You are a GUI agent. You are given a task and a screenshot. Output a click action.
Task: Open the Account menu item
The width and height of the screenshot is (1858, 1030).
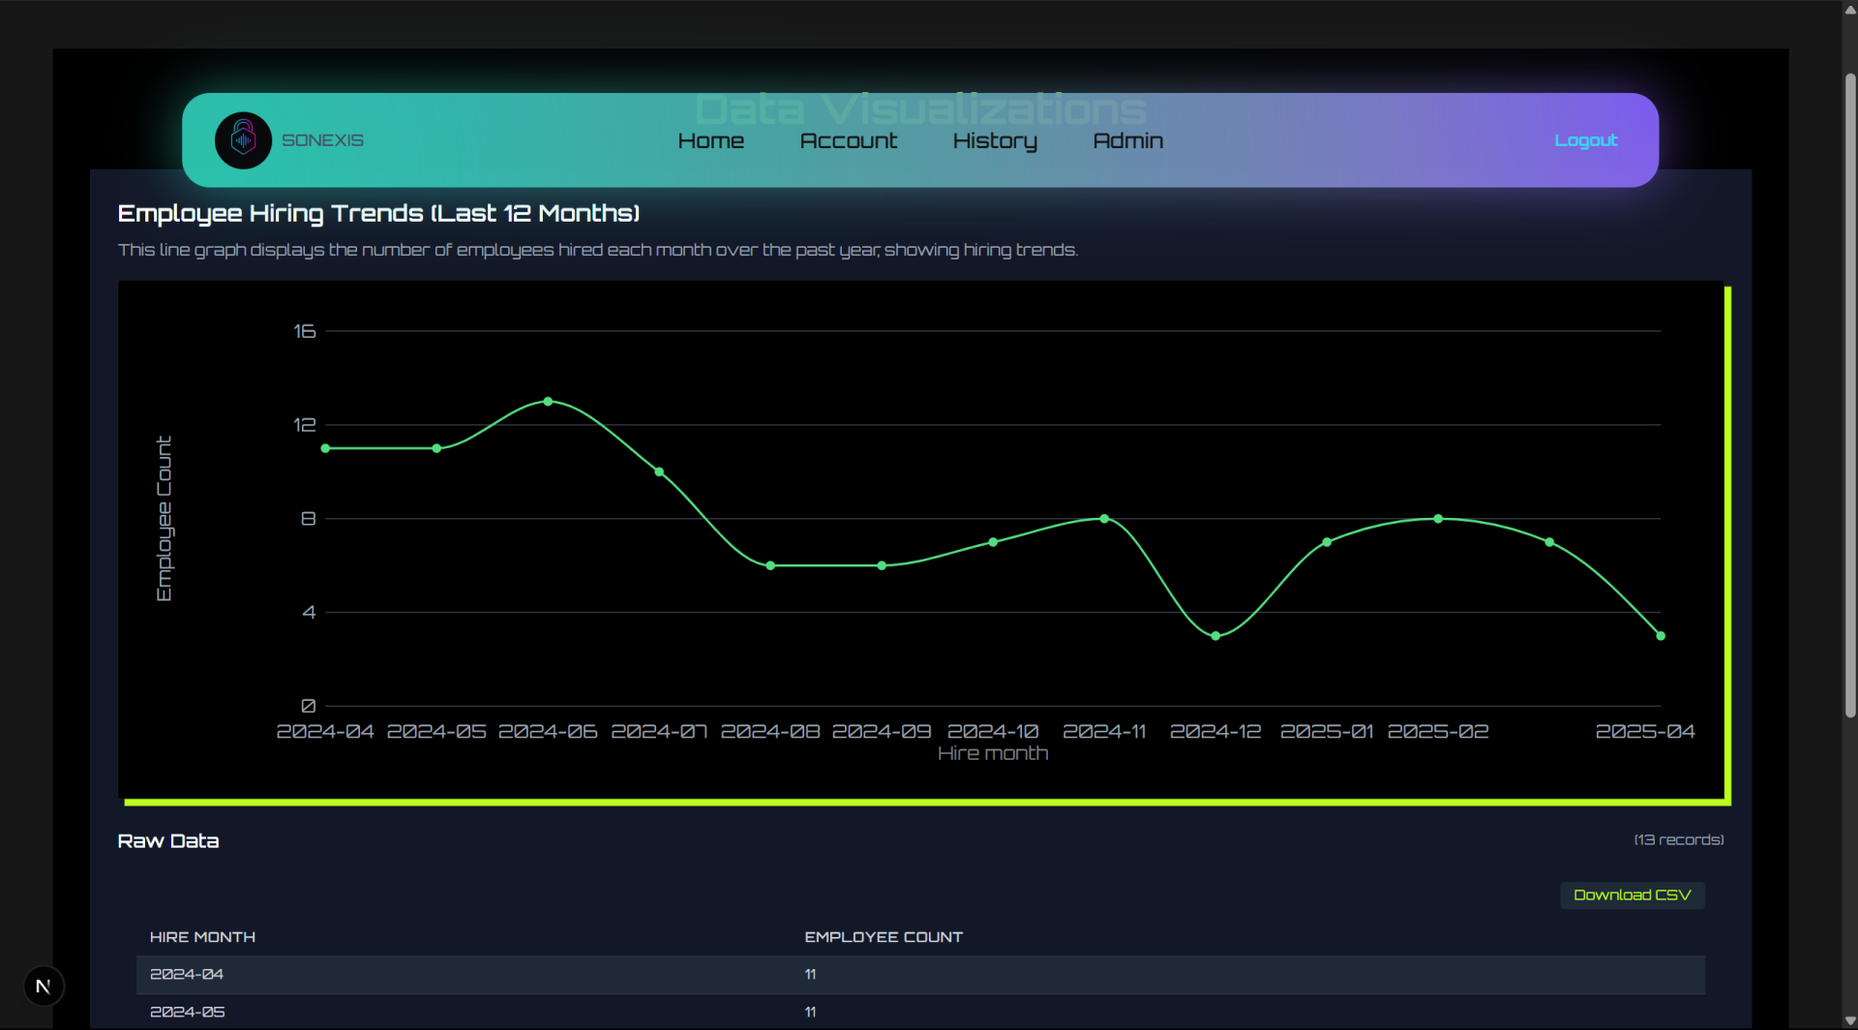849,140
